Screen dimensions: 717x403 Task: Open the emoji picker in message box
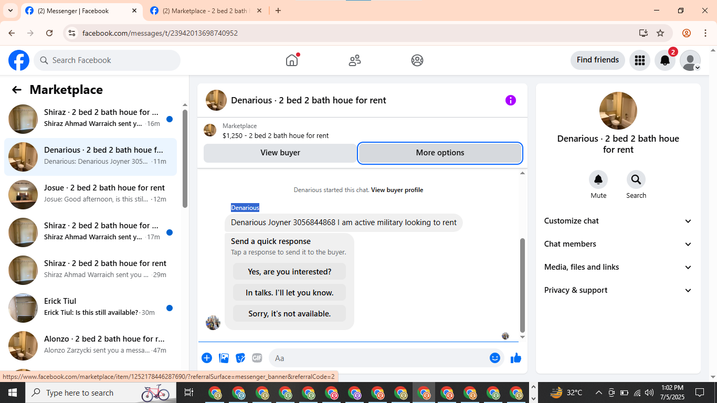(x=495, y=358)
